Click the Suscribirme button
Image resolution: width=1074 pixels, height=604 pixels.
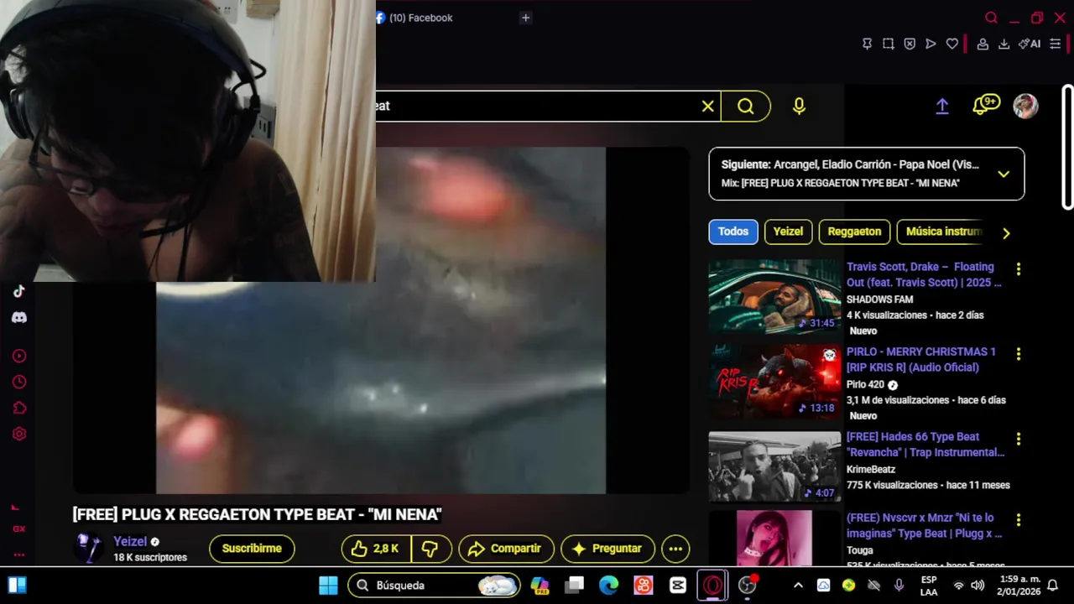pyautogui.click(x=252, y=549)
